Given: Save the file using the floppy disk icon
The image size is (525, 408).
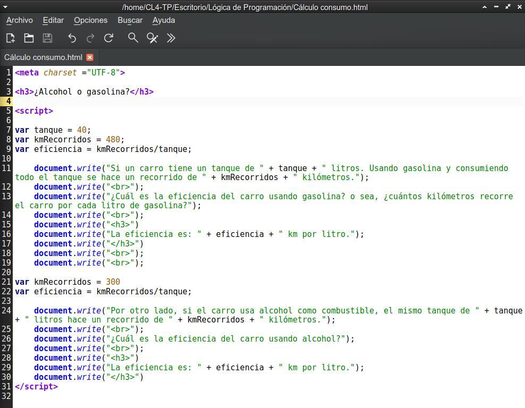Looking at the screenshot, I should click(47, 38).
